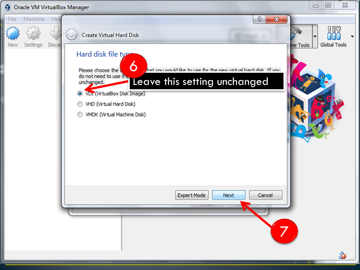Open Global Tools icon
The image size is (360, 270).
point(334,33)
